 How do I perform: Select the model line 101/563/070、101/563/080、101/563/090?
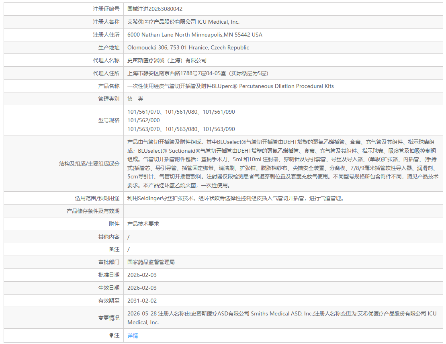(x=181, y=129)
